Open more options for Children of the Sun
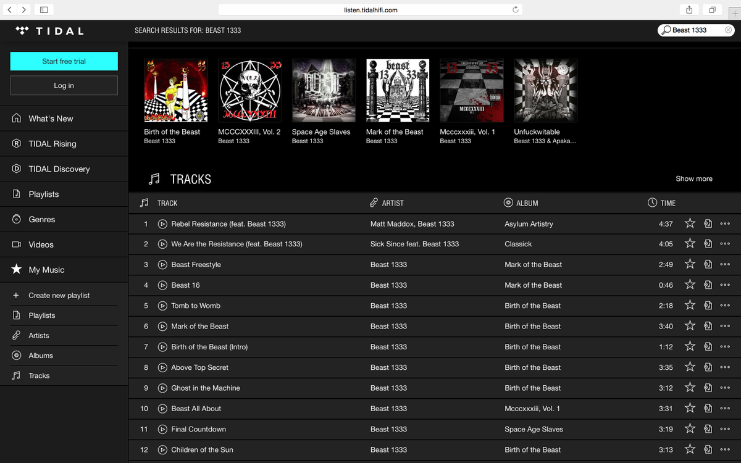The height and width of the screenshot is (463, 741). tap(725, 450)
